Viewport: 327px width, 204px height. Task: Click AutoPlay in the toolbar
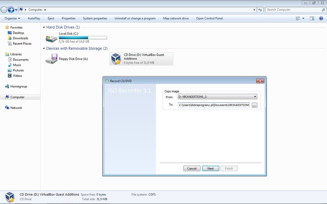tap(34, 18)
